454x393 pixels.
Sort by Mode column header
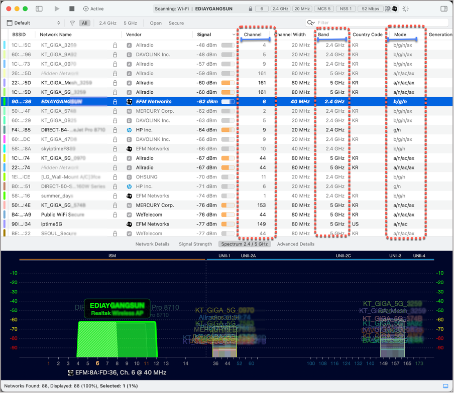click(400, 35)
